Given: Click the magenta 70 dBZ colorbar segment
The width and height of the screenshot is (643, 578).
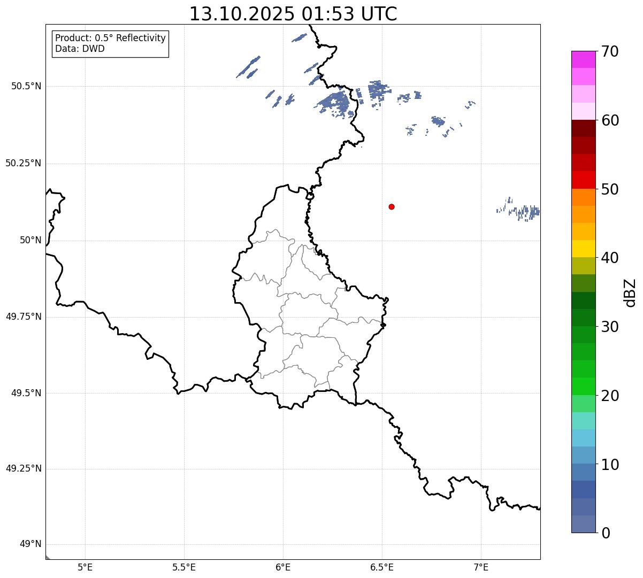Looking at the screenshot, I should tap(583, 59).
